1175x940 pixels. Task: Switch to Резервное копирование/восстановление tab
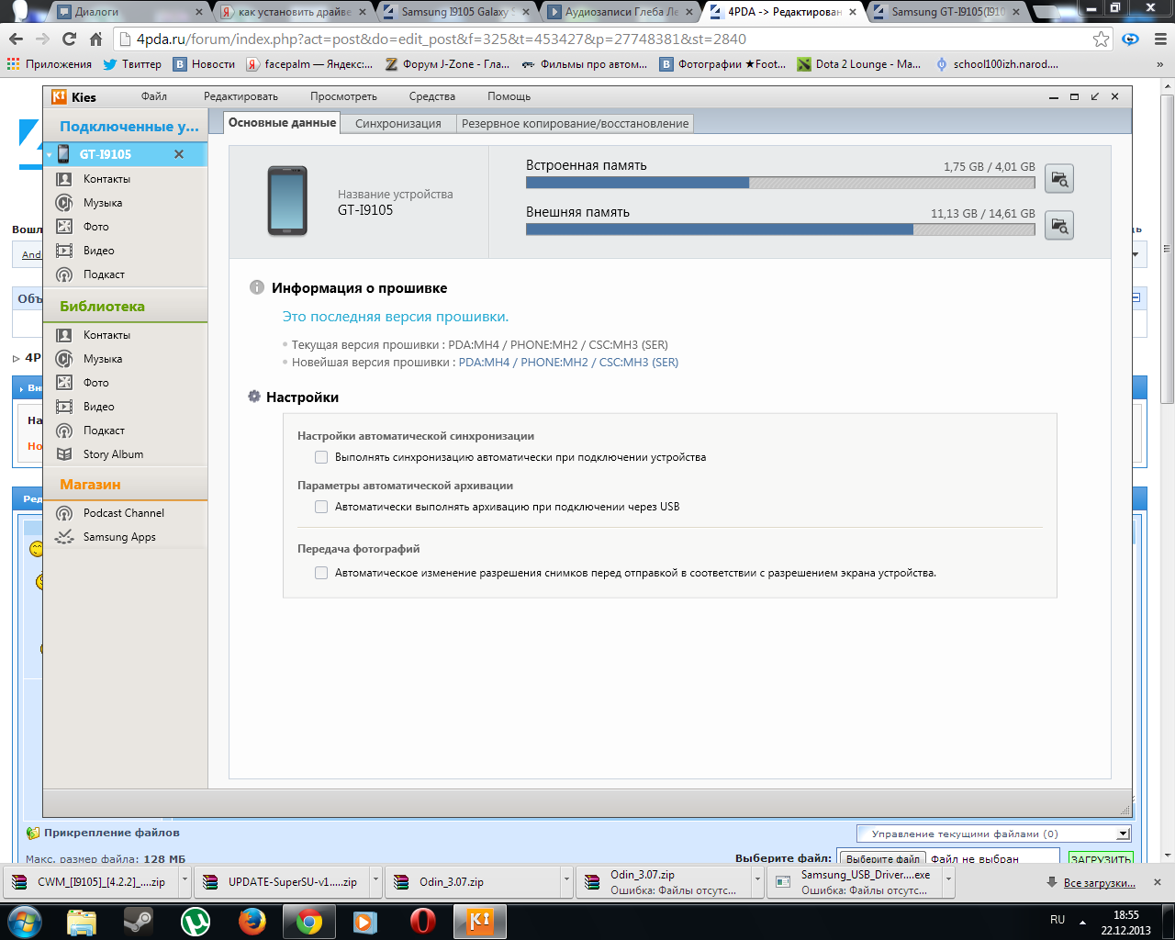pos(575,123)
